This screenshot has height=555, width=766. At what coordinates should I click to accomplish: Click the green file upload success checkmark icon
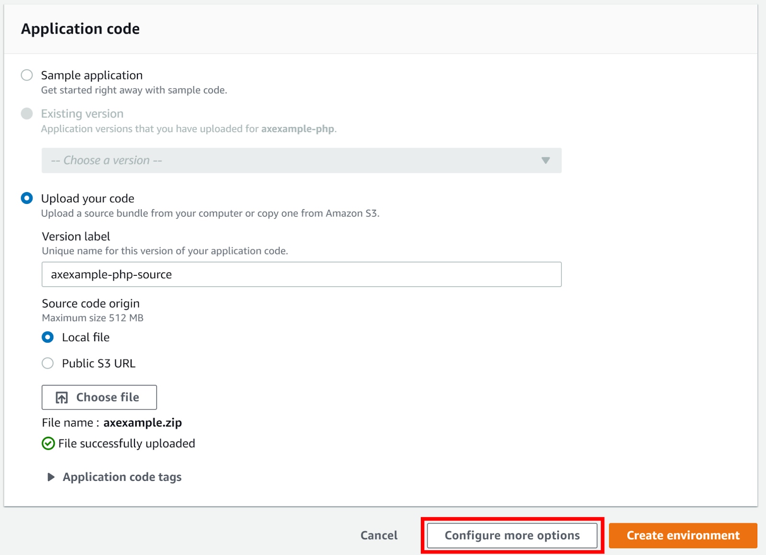(48, 443)
